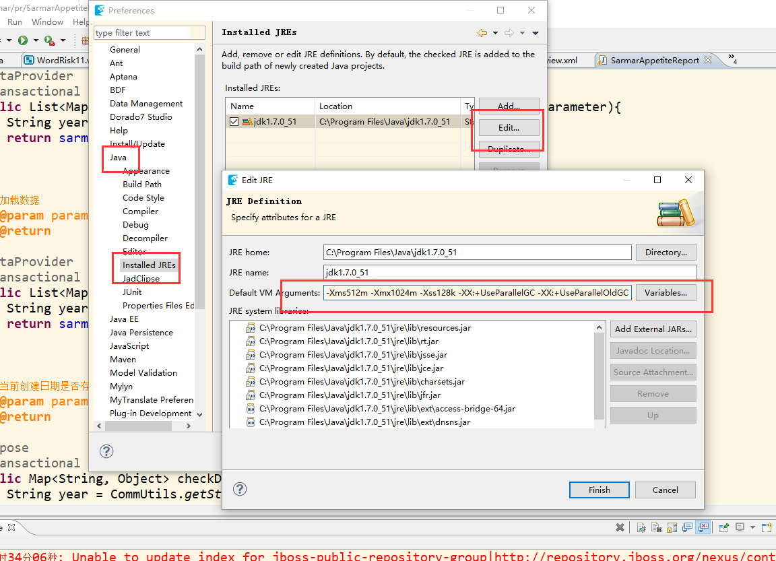Select Aptana in preferences tree
This screenshot has width=776, height=561.
tap(123, 77)
